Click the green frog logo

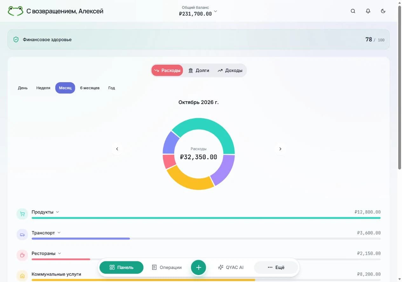(x=15, y=11)
